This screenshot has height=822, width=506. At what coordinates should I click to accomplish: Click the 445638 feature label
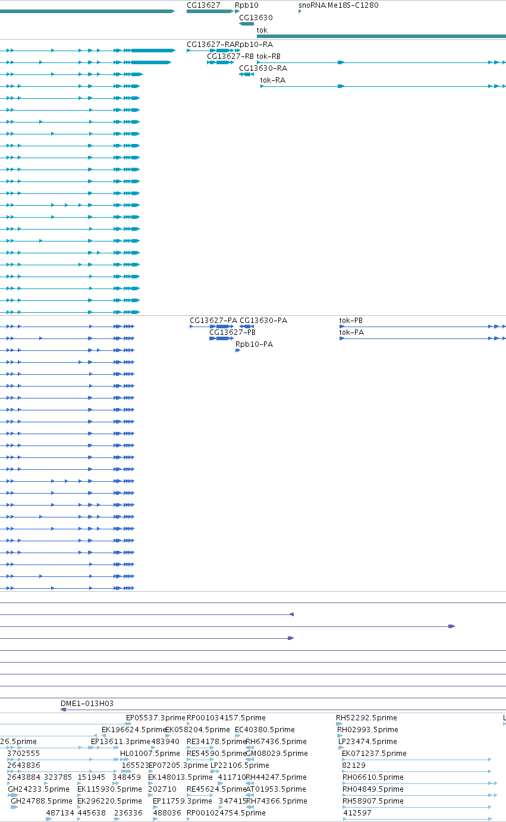pos(92,812)
